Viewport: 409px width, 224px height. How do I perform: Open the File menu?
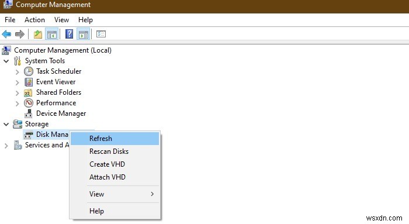(x=10, y=20)
